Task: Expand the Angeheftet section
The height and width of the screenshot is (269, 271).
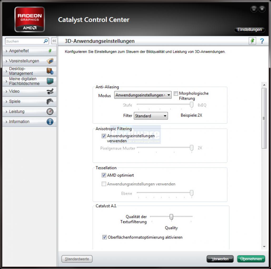Action: pyautogui.click(x=29, y=51)
